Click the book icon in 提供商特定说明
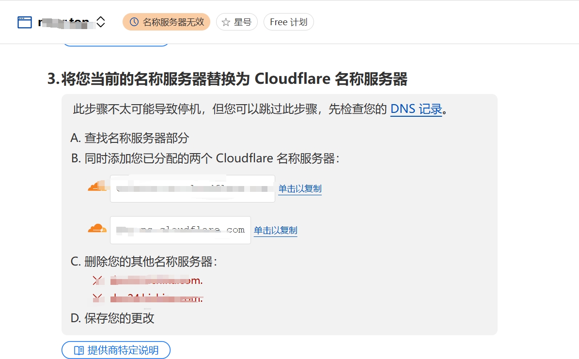The image size is (579, 359). (78, 350)
